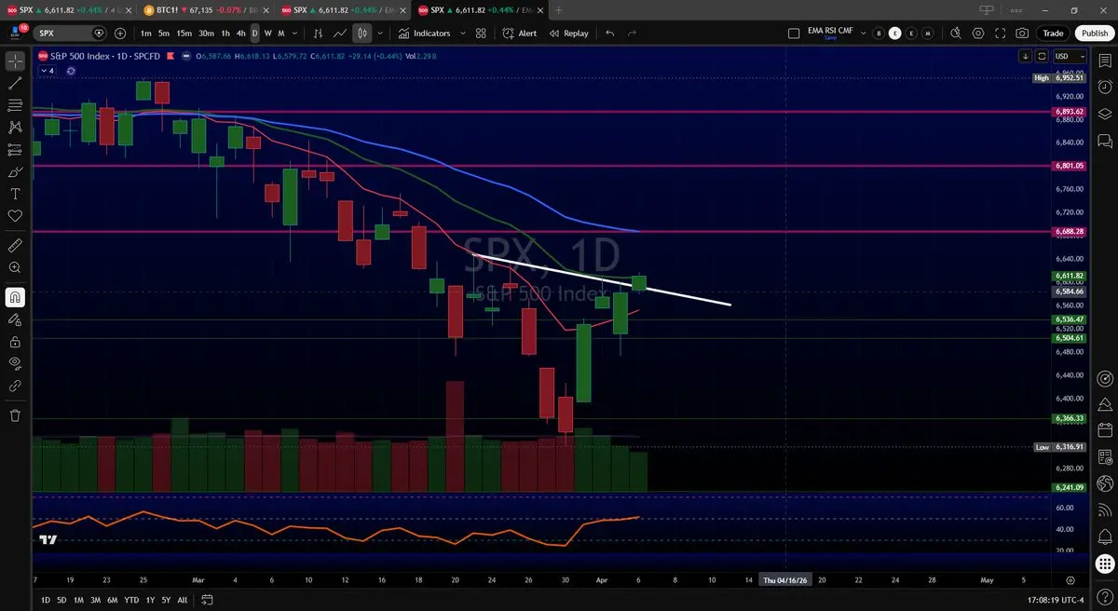1118x611 pixels.
Task: Set date range to 5Y
Action: pos(165,599)
